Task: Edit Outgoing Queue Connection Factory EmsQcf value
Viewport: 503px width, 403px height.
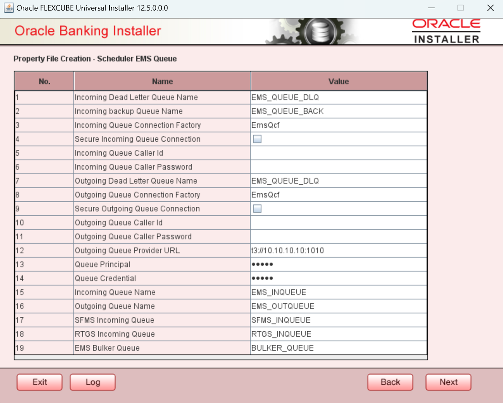Action: (338, 195)
